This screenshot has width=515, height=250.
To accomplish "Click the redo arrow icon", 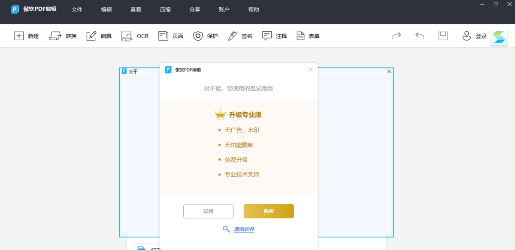I will (397, 36).
